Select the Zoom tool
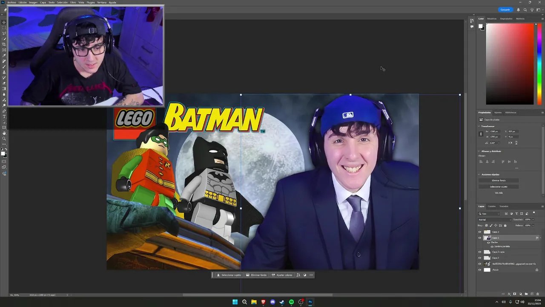 coord(4,139)
